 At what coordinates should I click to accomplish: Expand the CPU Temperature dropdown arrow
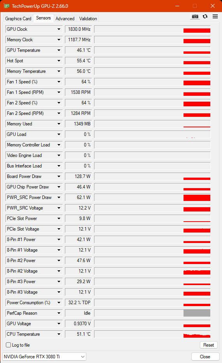pyautogui.click(x=59, y=334)
